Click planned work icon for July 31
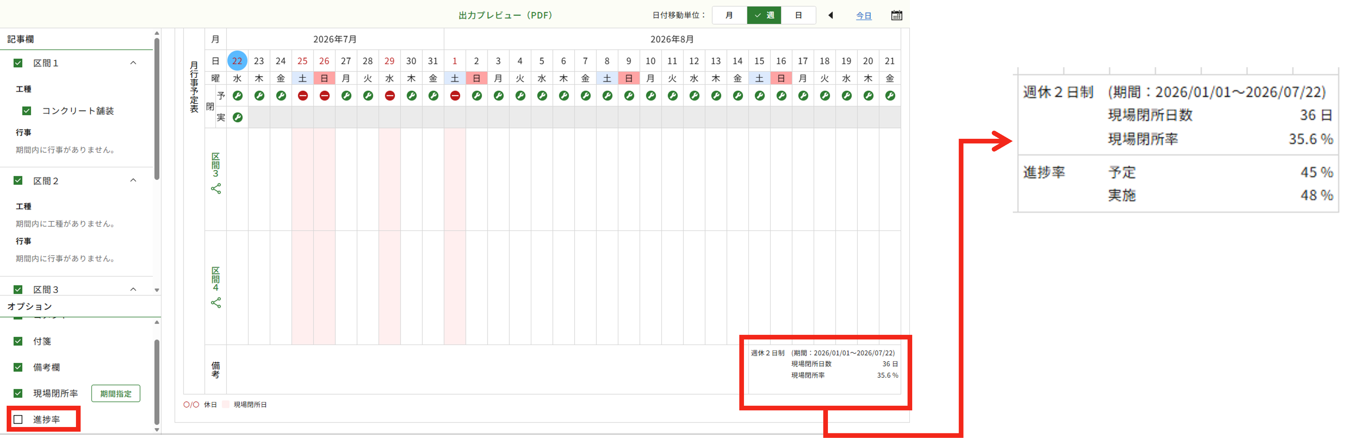The height and width of the screenshot is (438, 1345). [x=433, y=96]
